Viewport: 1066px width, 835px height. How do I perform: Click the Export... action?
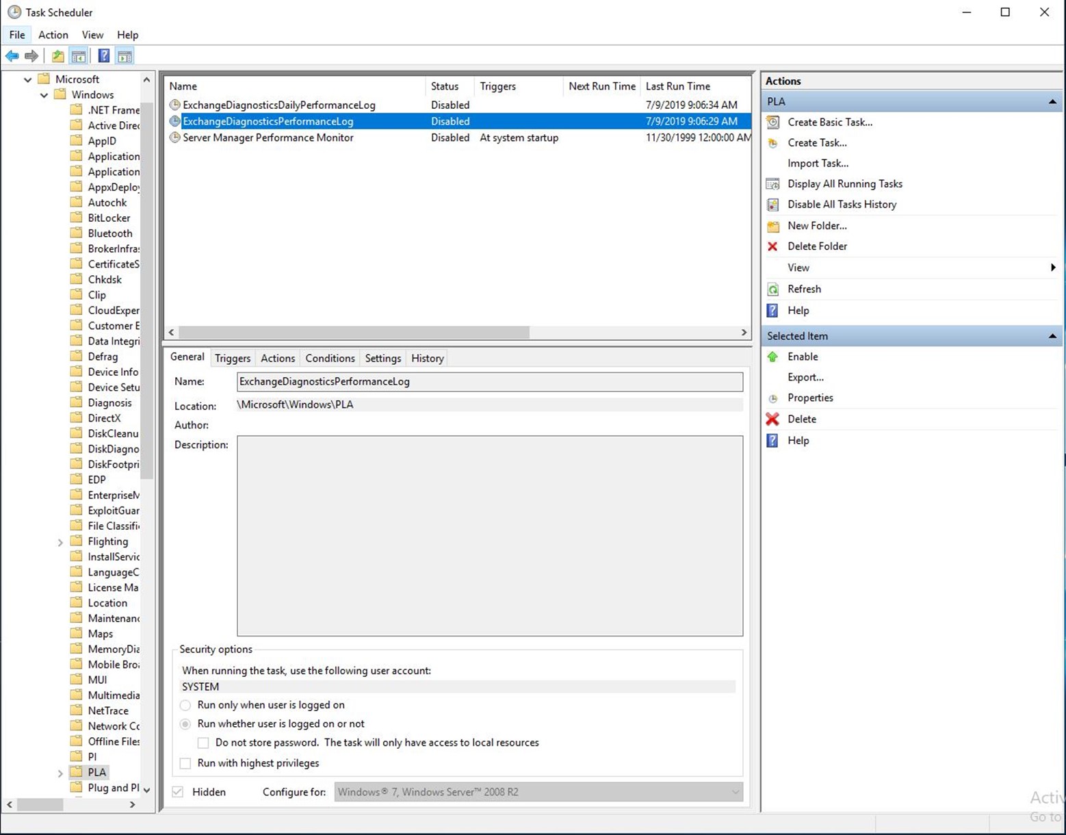(x=805, y=377)
